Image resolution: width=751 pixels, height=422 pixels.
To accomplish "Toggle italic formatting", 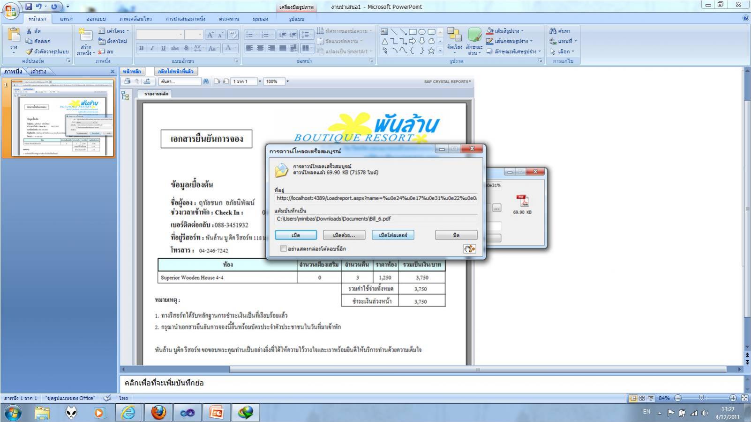I will point(152,48).
